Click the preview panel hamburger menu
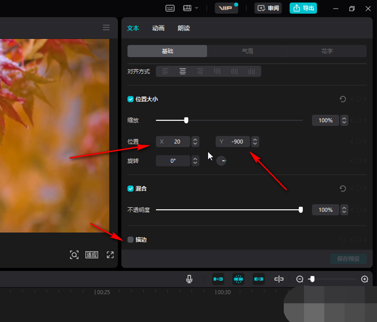 tap(106, 28)
